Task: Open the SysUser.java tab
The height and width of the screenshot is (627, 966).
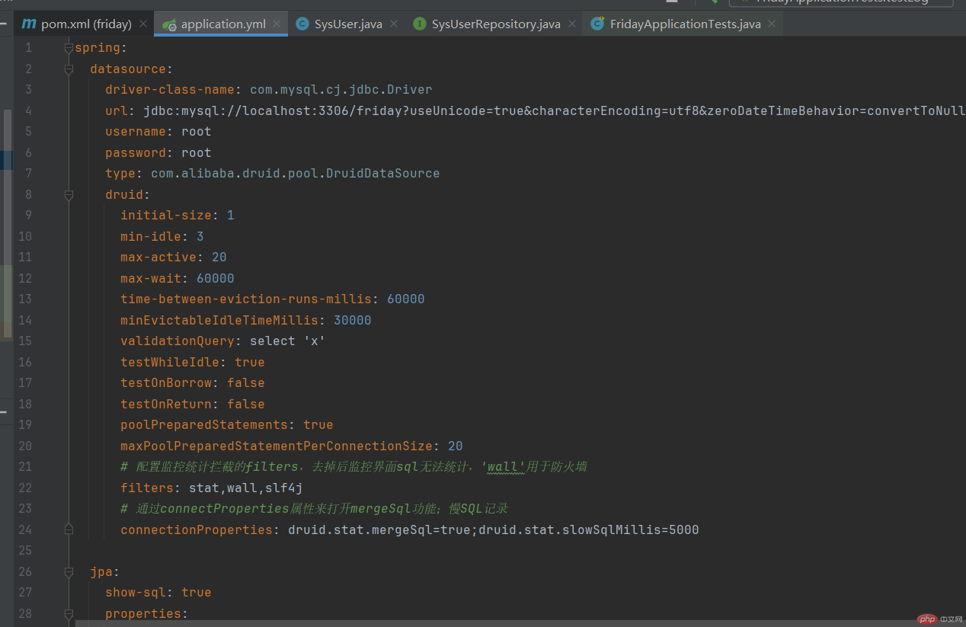Action: pos(347,24)
